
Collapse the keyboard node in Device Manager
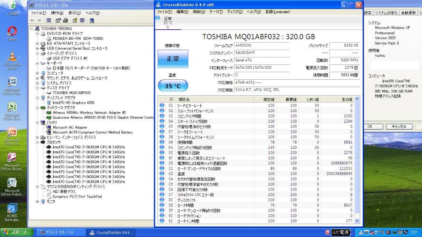tap(37, 63)
